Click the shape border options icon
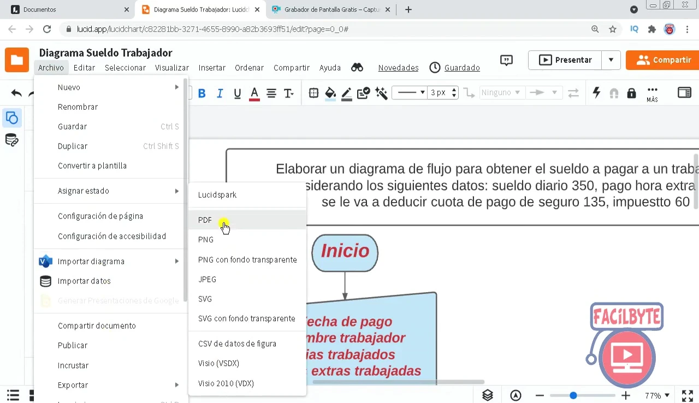Image resolution: width=699 pixels, height=403 pixels. [313, 93]
